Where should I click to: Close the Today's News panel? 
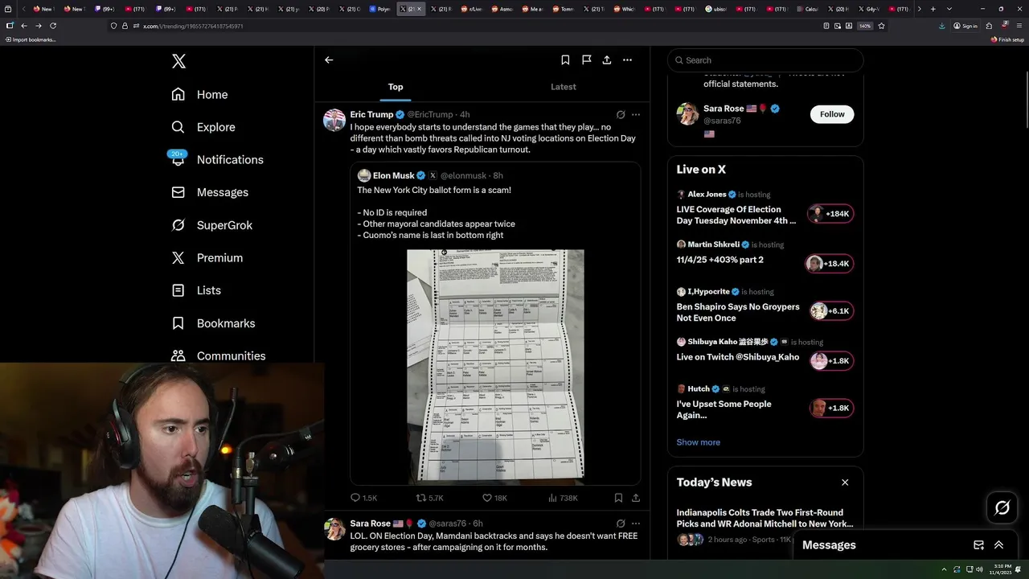pos(845,482)
